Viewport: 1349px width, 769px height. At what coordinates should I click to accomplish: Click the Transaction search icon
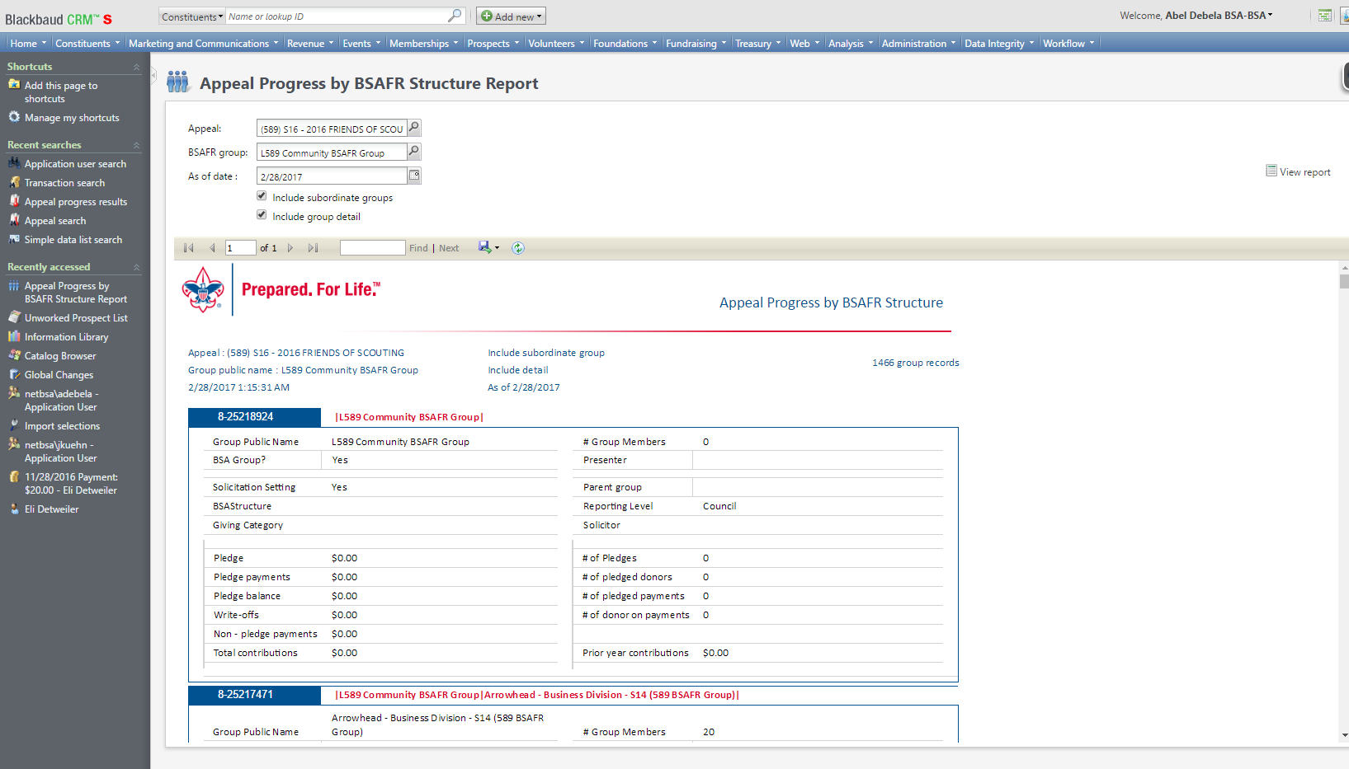14,181
